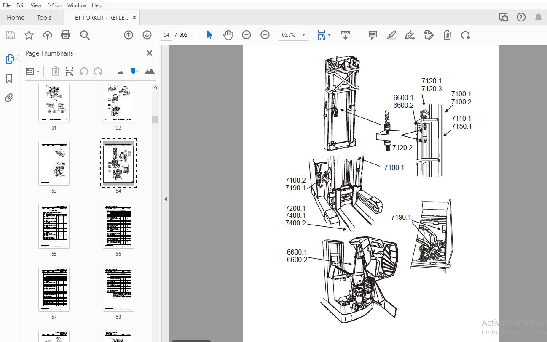547x342 pixels.
Task: Switch to the Tools tab
Action: click(x=44, y=18)
